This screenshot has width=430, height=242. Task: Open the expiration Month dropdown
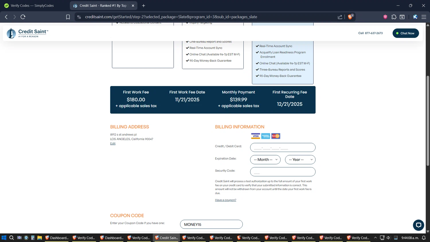pyautogui.click(x=265, y=160)
